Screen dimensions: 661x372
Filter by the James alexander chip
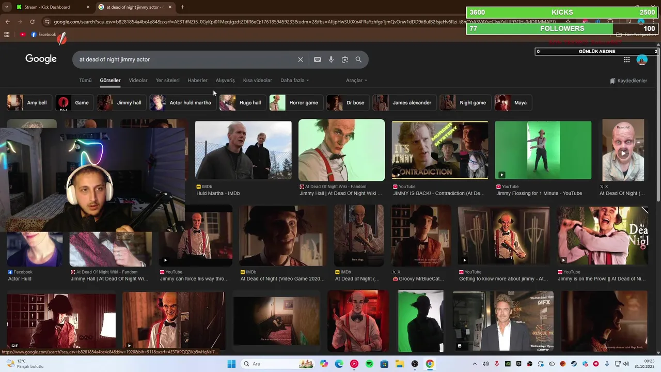pos(404,103)
